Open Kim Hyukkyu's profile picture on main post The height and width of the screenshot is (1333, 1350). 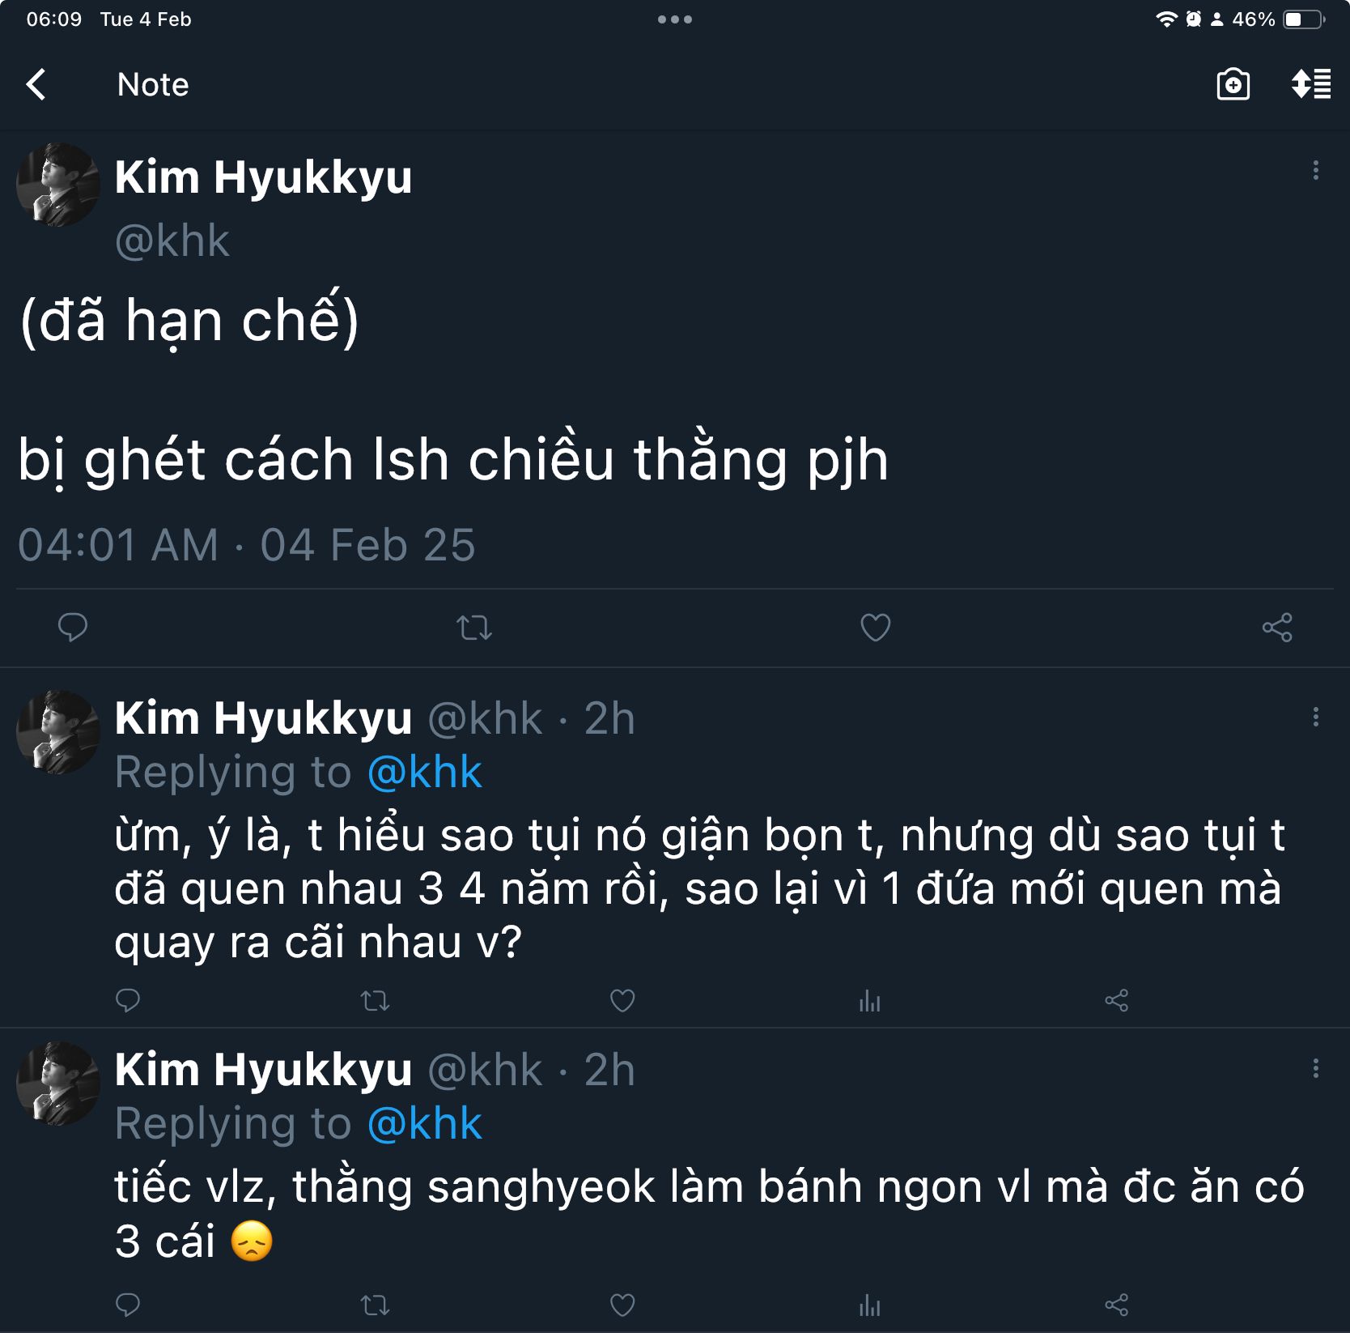pos(58,185)
